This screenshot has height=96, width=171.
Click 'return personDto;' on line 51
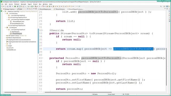pyautogui.click(x=69, y=89)
